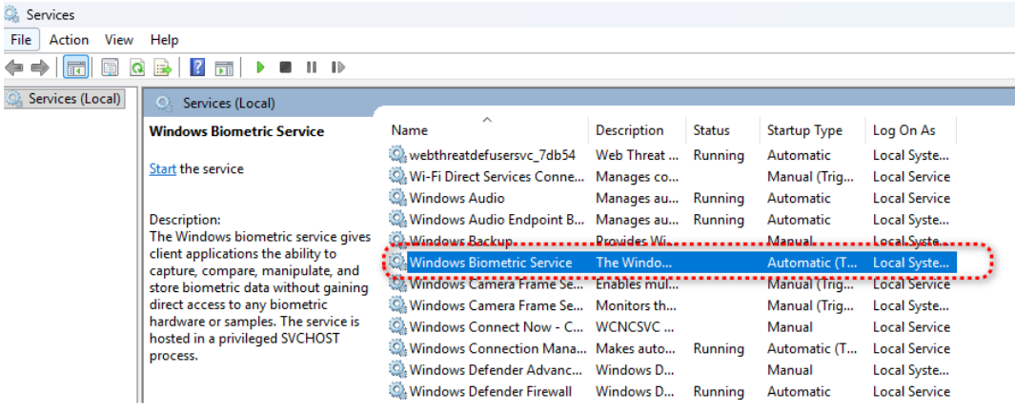Click 'Automatic (T...' in Windows Biometric Service row

click(x=812, y=263)
